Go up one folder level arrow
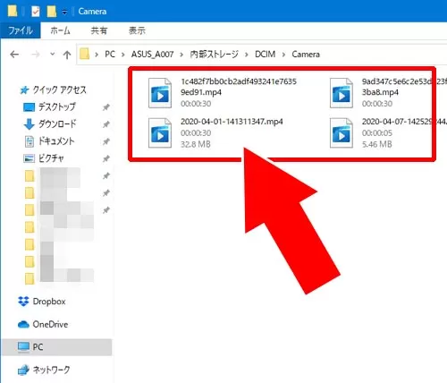Image resolution: width=447 pixels, height=383 pixels. pyautogui.click(x=67, y=55)
